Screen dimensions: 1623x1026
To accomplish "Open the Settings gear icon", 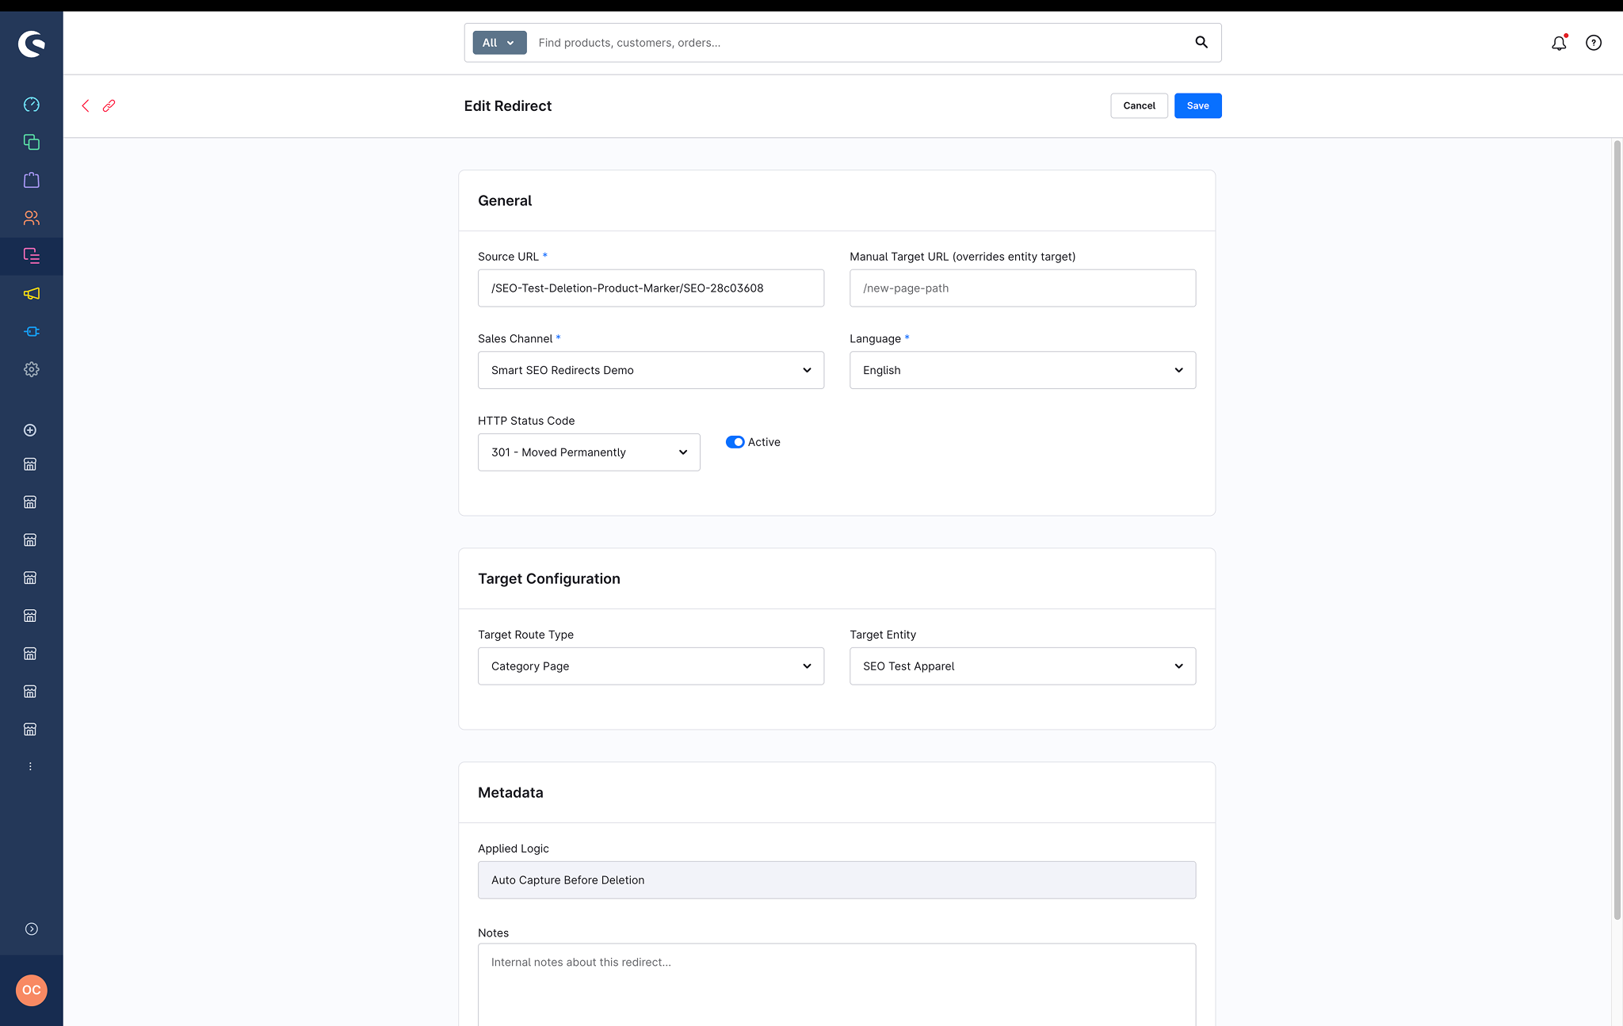I will coord(31,369).
